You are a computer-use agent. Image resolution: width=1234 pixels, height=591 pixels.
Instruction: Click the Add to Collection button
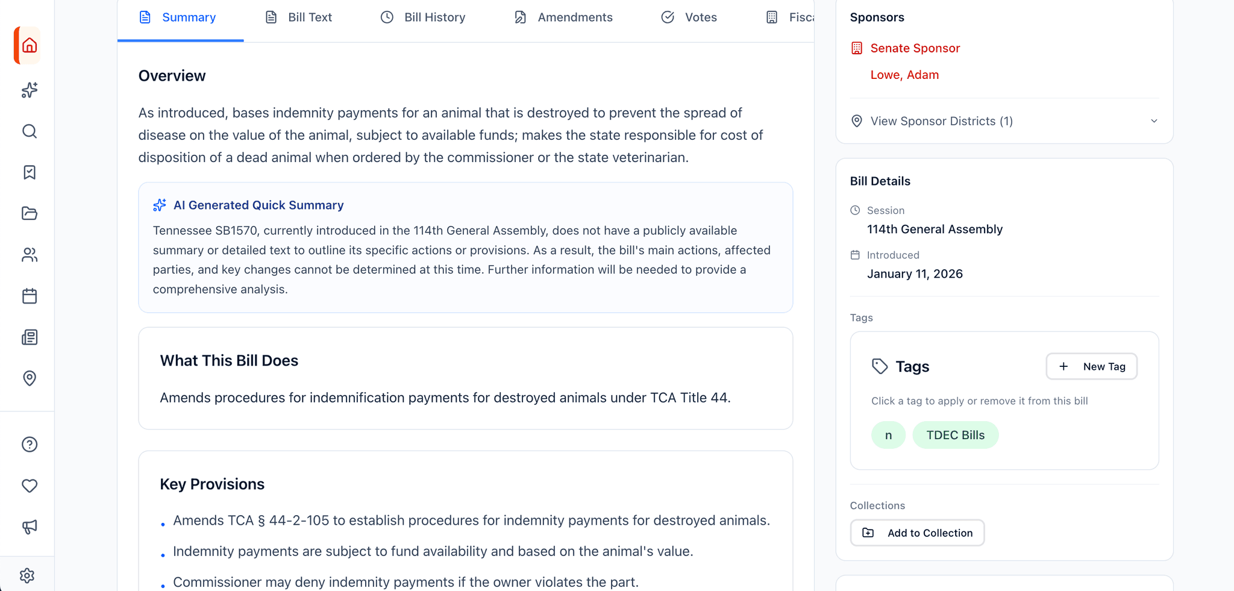[916, 533]
